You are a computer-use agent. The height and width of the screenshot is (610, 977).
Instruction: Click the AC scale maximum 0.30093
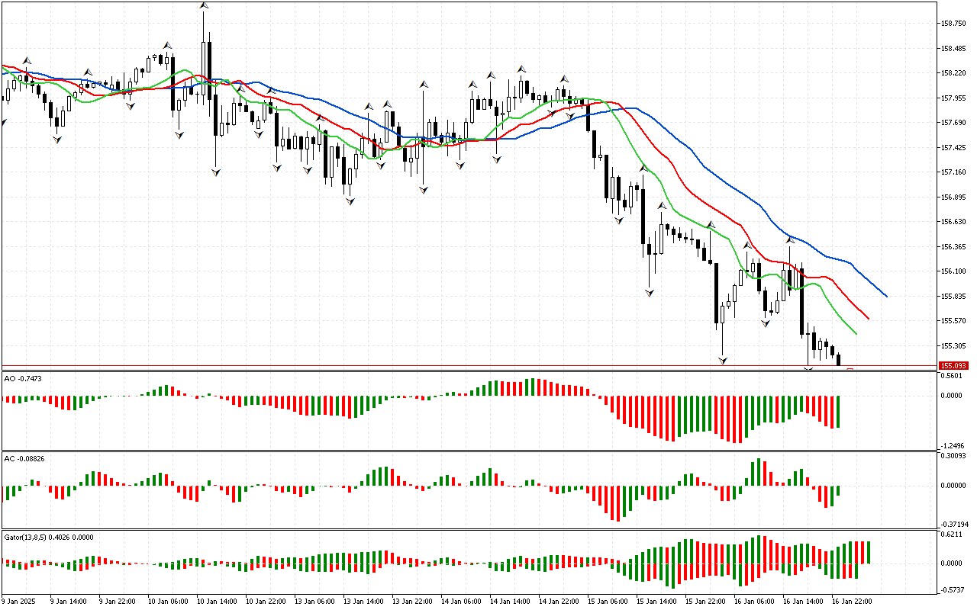(953, 456)
